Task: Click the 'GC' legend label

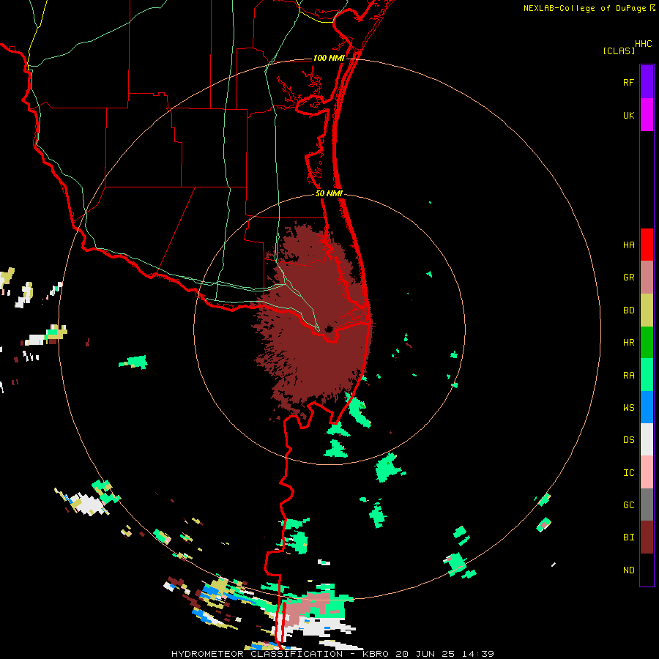Action: pyautogui.click(x=628, y=505)
